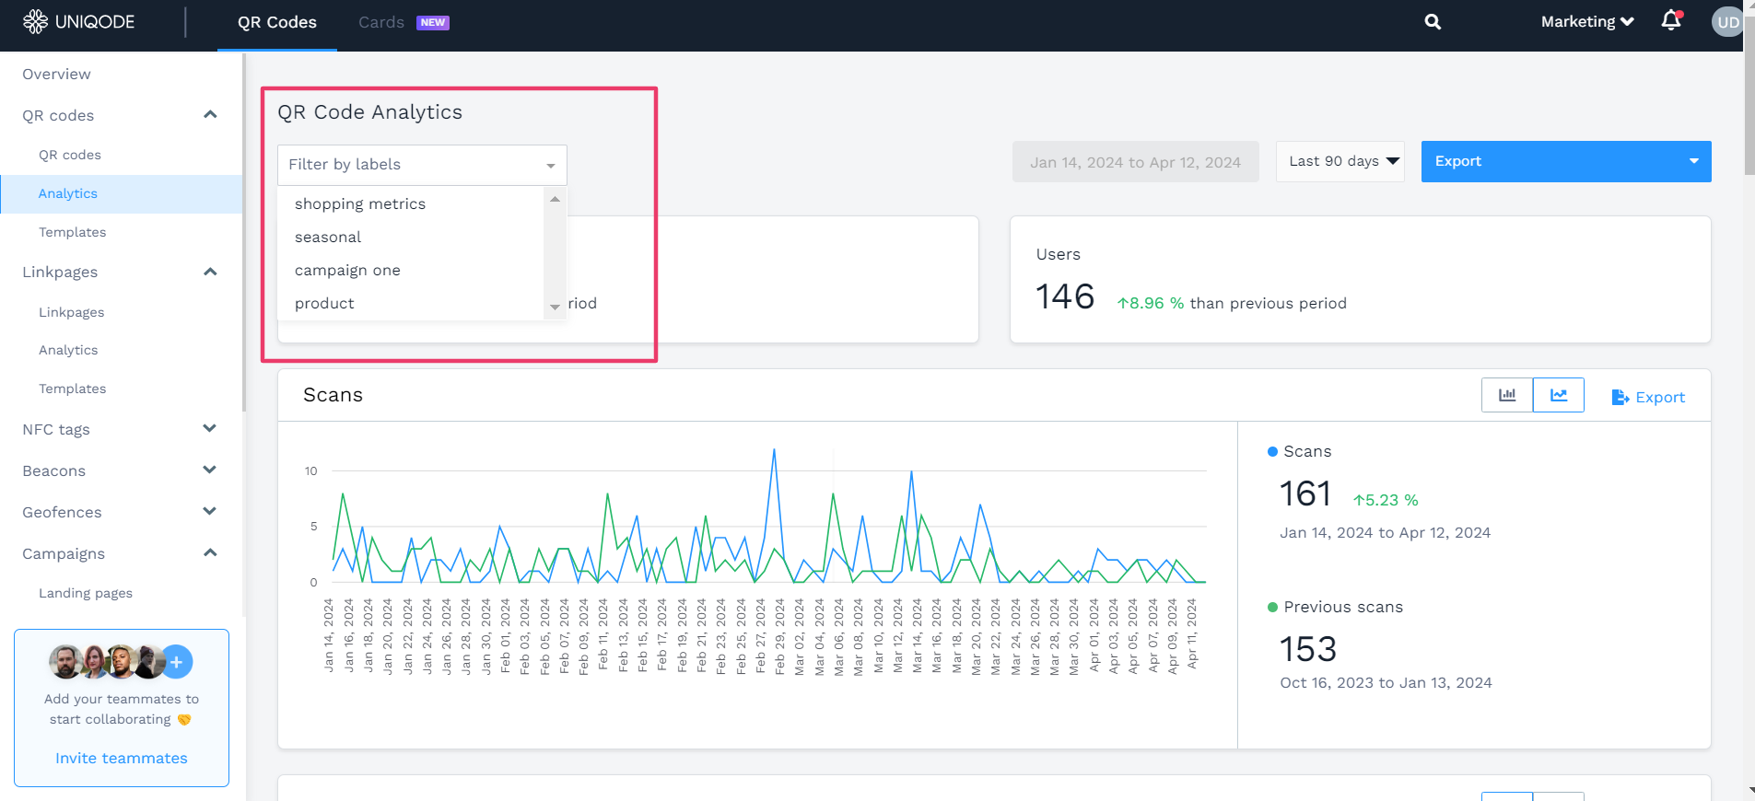The image size is (1755, 801).
Task: Open the Cards tab
Action: coord(381,22)
